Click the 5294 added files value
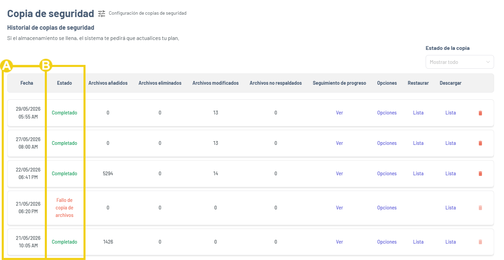 coord(108,174)
